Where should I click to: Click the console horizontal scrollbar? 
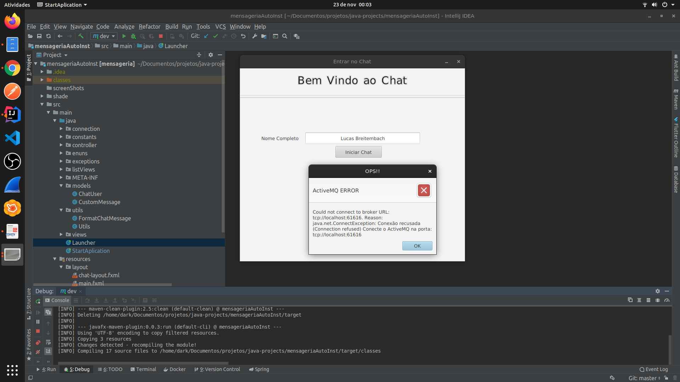coord(143,363)
